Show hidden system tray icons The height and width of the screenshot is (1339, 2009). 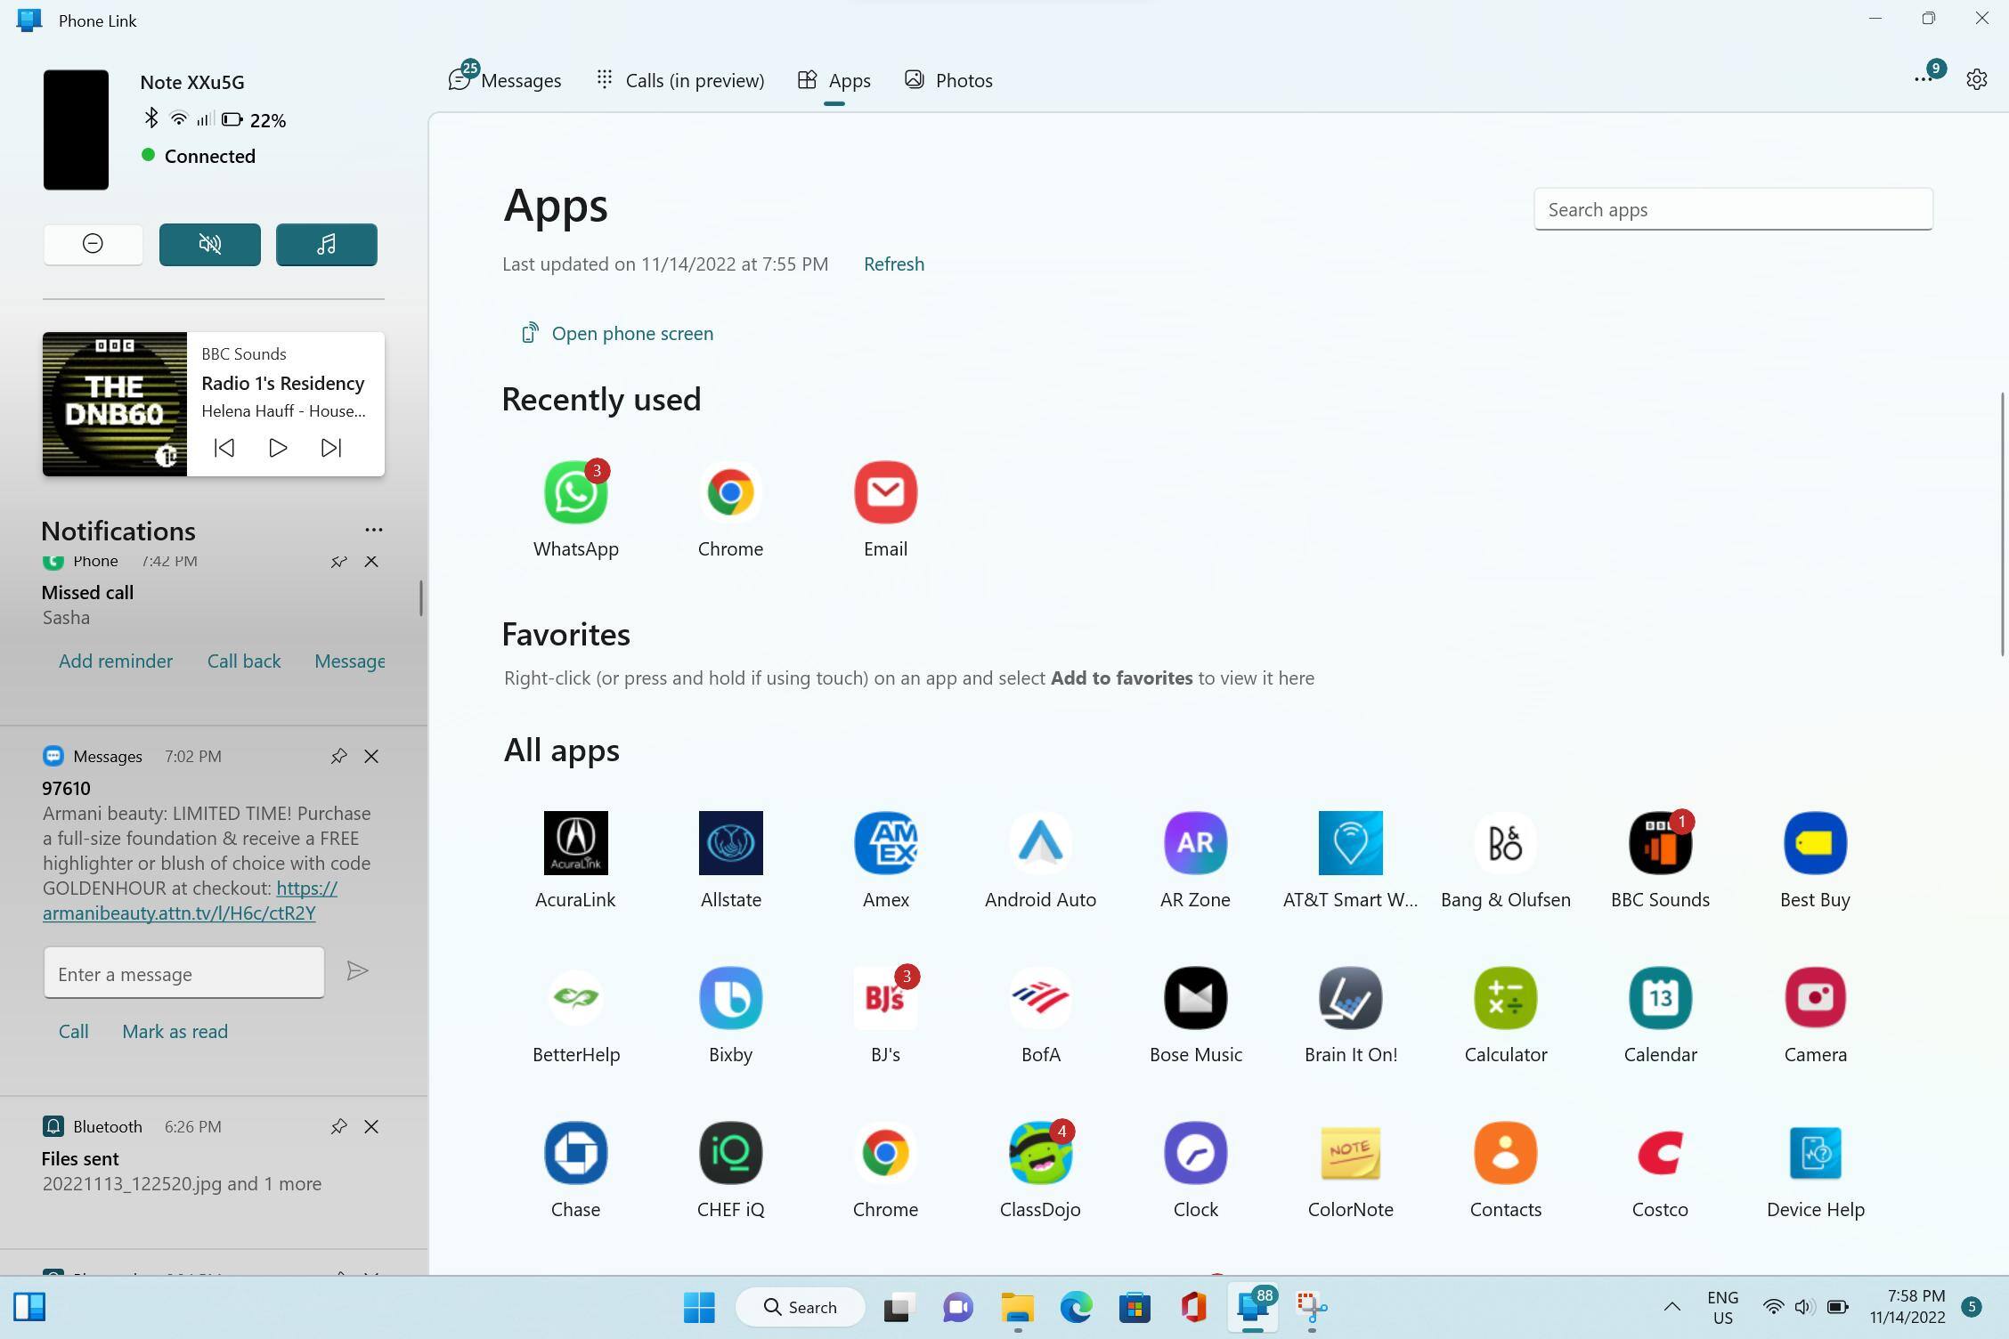tap(1671, 1307)
